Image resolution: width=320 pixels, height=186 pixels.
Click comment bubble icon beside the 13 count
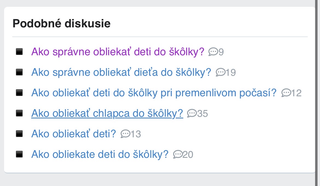point(125,134)
